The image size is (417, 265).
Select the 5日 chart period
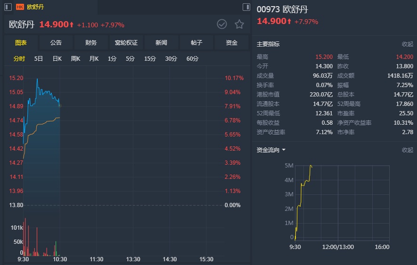pos(39,59)
